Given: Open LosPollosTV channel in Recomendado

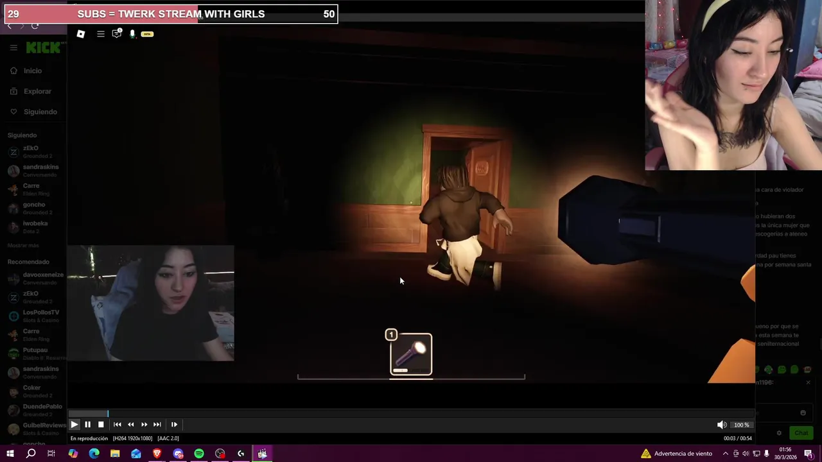Looking at the screenshot, I should [33, 316].
